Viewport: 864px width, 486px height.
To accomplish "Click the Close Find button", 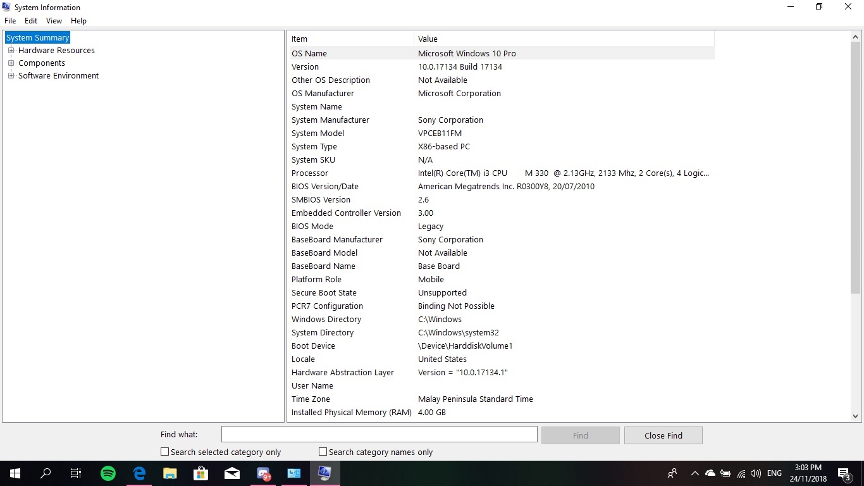I will [663, 435].
